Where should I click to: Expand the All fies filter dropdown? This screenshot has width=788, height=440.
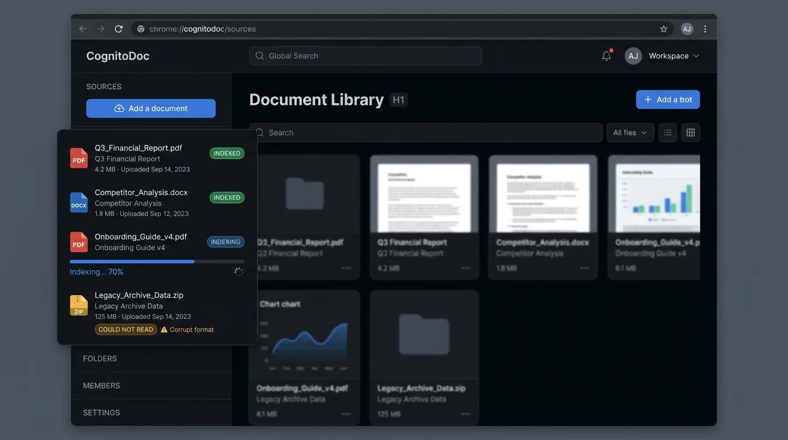[631, 132]
